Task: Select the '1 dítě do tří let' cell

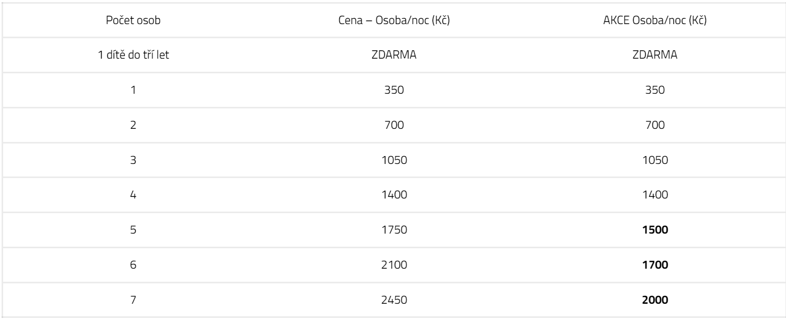Action: coord(132,55)
